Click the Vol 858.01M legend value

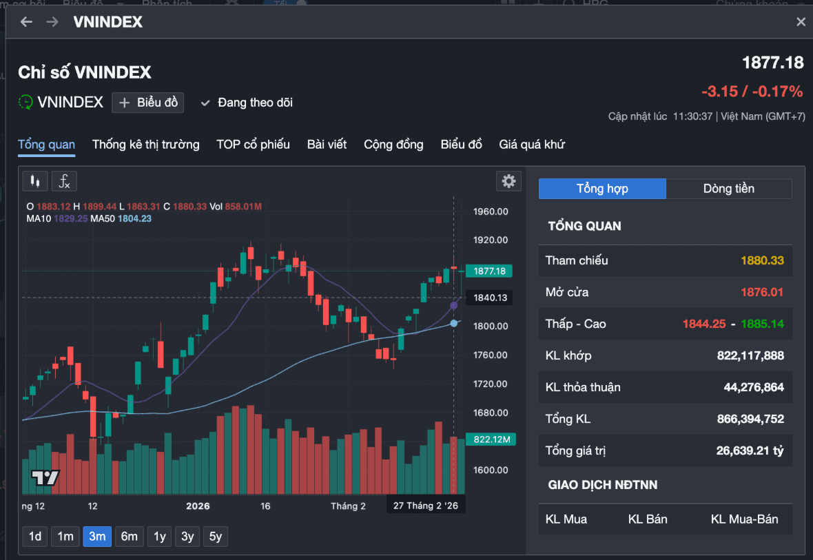[x=243, y=207]
